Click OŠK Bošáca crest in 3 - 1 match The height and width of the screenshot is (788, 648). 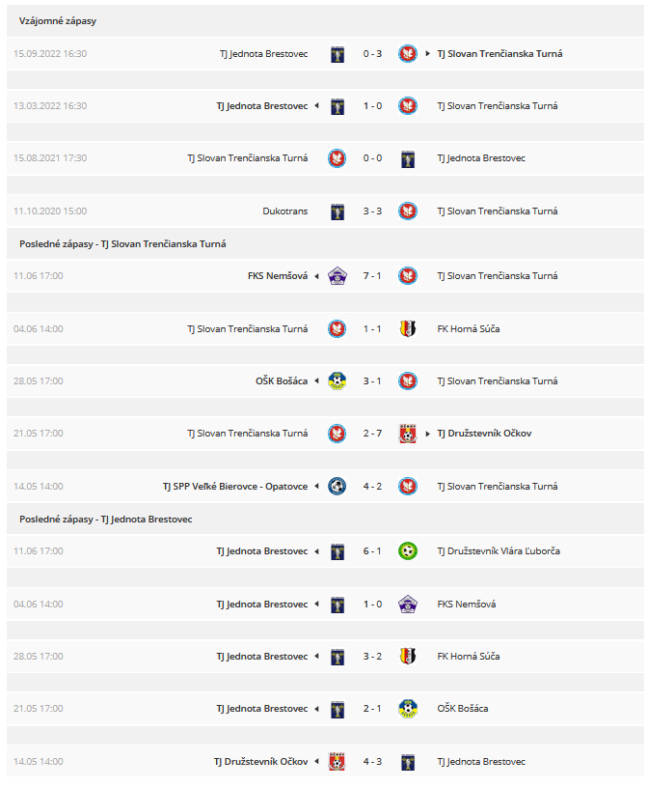(x=337, y=381)
